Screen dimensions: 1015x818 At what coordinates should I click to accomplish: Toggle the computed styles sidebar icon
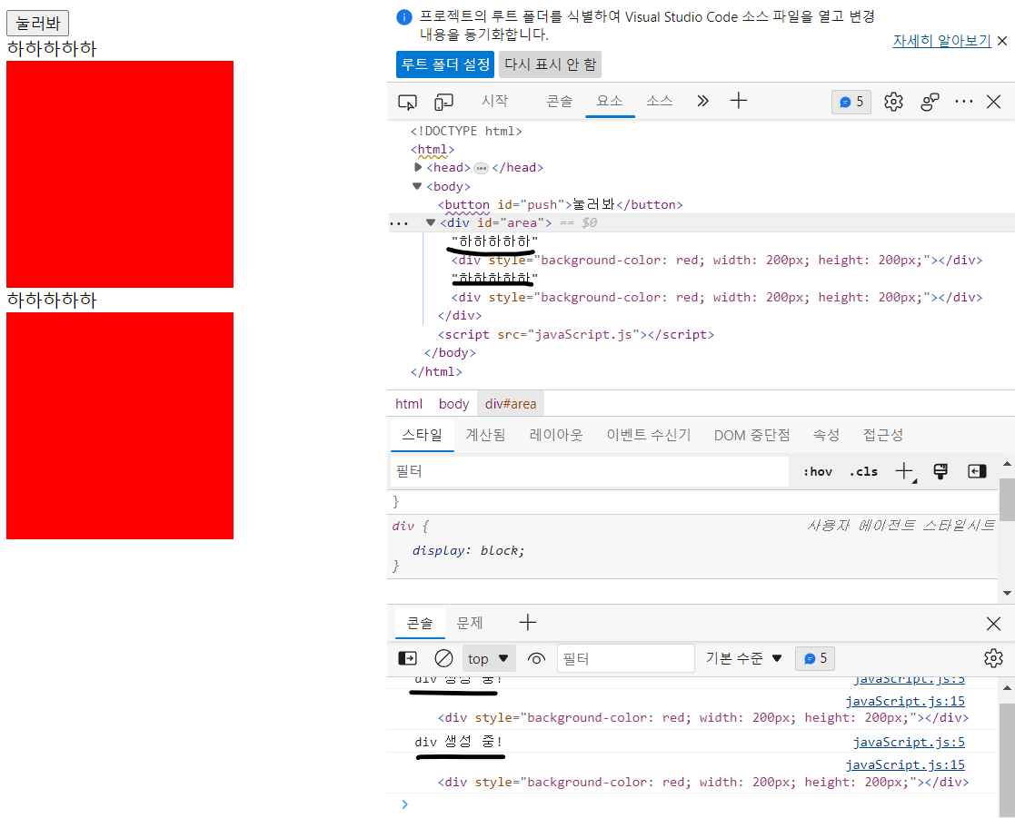click(977, 471)
